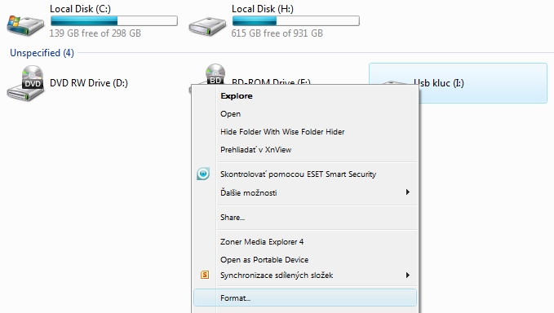554x313 pixels.
Task: Select the Local Disk (H:) drive icon
Action: pos(207,26)
